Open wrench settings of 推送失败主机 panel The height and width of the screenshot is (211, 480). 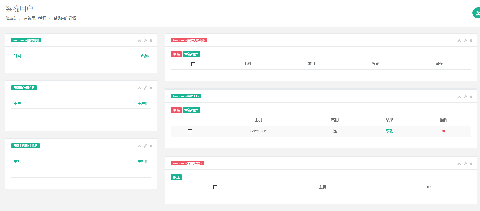pos(465,41)
